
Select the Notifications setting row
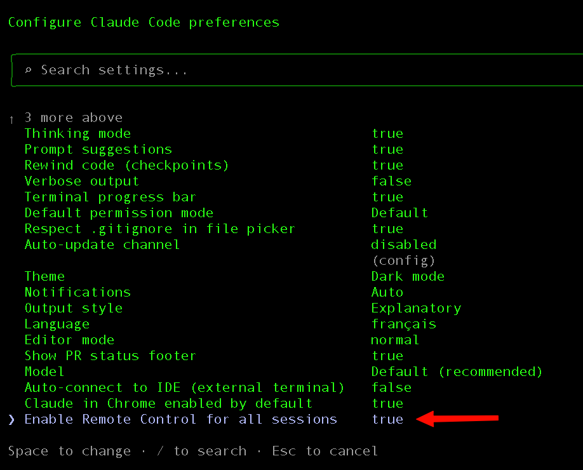(77, 292)
